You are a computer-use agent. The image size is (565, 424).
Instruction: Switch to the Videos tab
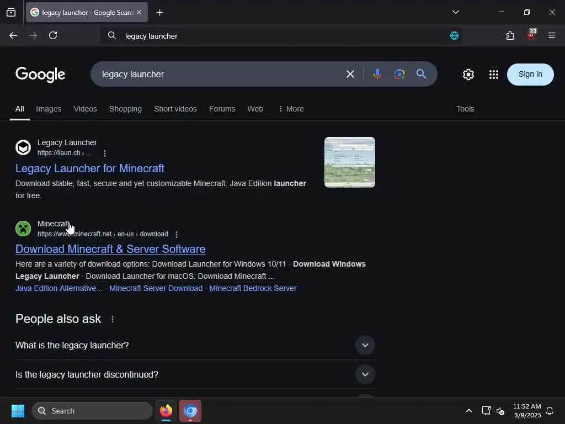point(85,109)
